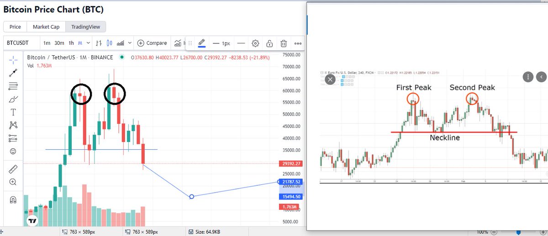Select the drawn line's circular anchor point

tap(192, 197)
